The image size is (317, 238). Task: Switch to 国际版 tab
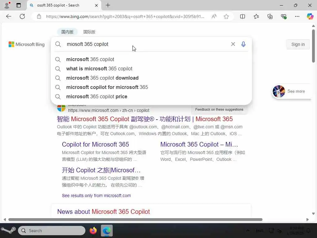tap(89, 32)
